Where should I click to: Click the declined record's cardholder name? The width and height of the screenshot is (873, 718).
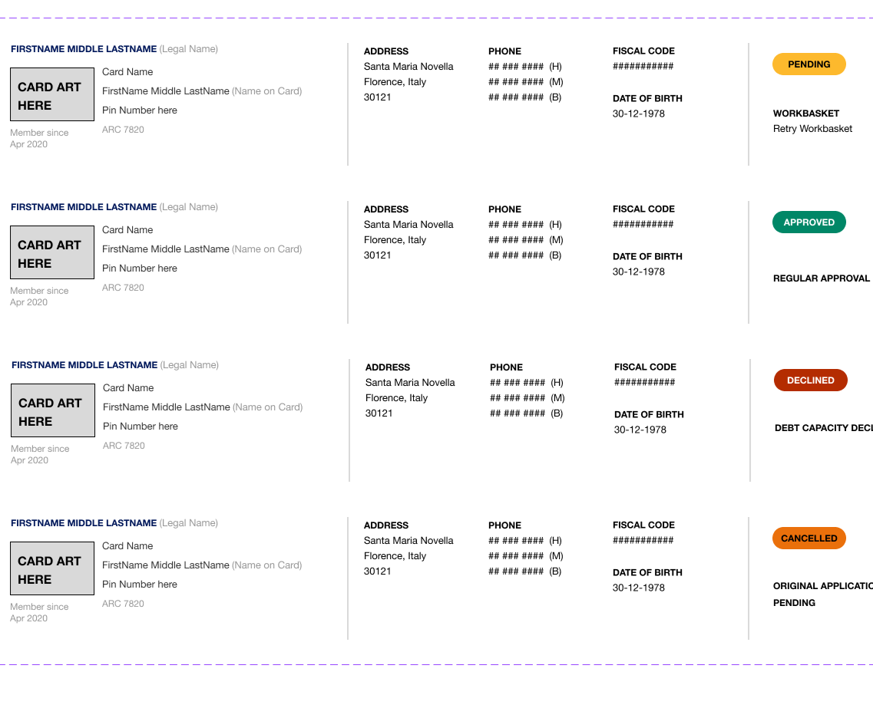coord(84,364)
